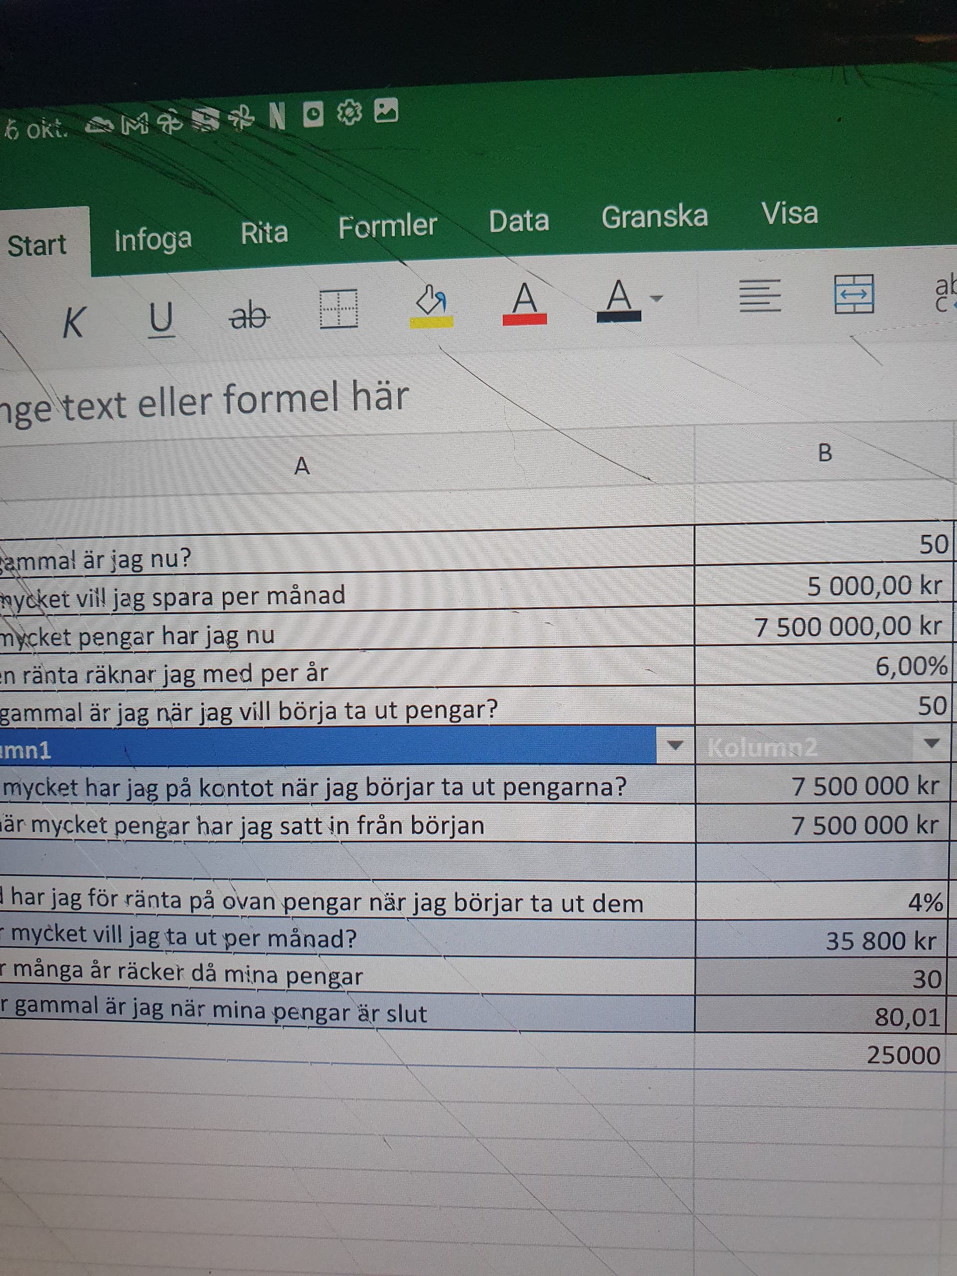Open the Infoga ribbon tab
Screen dimensions: 957x1276
pyautogui.click(x=153, y=239)
